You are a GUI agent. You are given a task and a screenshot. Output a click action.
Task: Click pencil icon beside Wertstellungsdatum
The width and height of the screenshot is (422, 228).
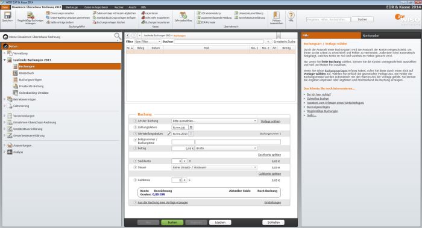tap(169, 134)
